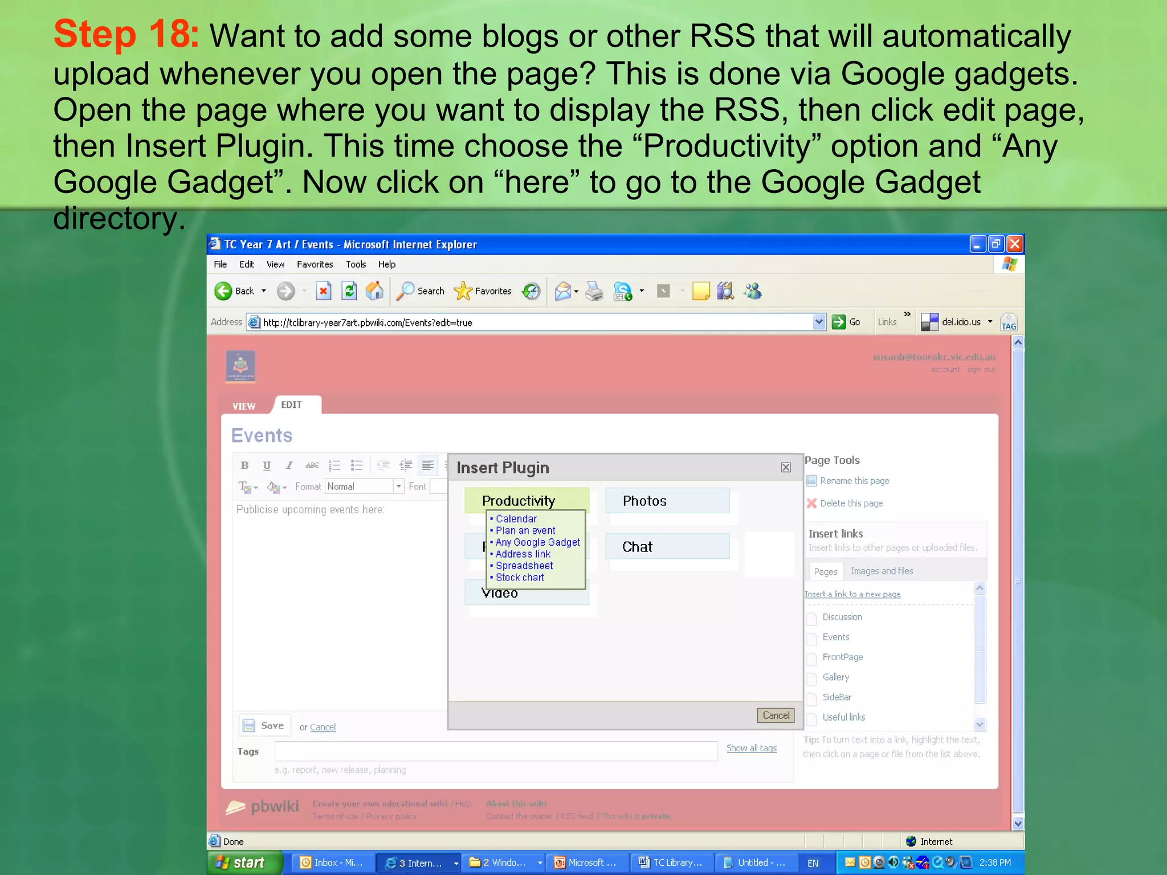This screenshot has width=1167, height=875.
Task: Switch to Images and files tab
Action: tap(882, 571)
